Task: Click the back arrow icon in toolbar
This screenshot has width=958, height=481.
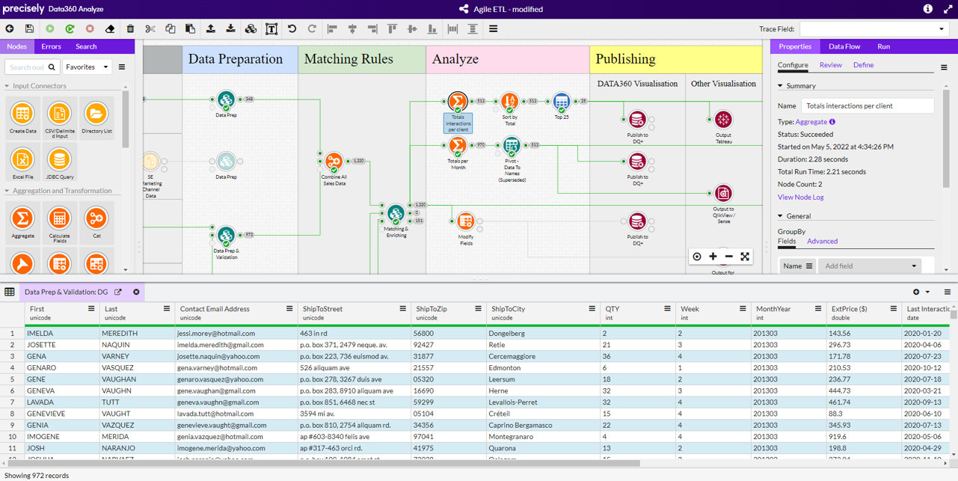Action: 10,29
